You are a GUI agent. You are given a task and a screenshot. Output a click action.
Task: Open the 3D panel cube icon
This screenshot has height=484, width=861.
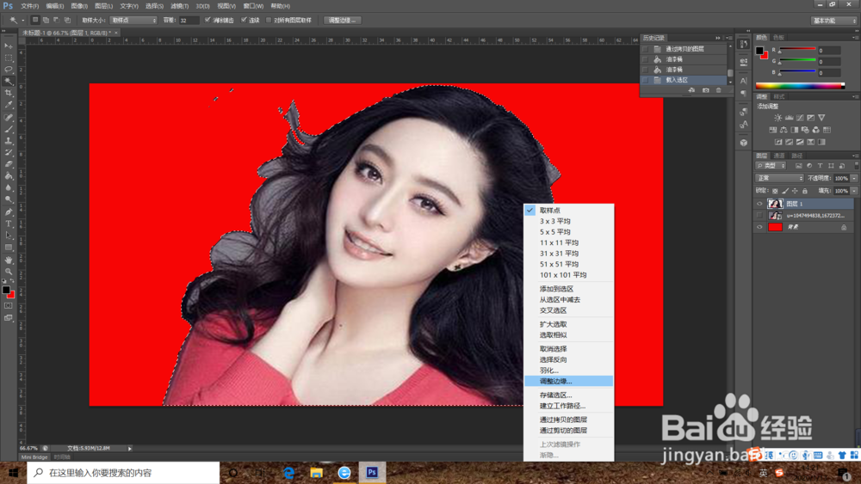pos(744,143)
